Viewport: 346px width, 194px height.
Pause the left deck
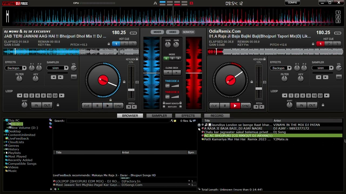tap(97, 106)
